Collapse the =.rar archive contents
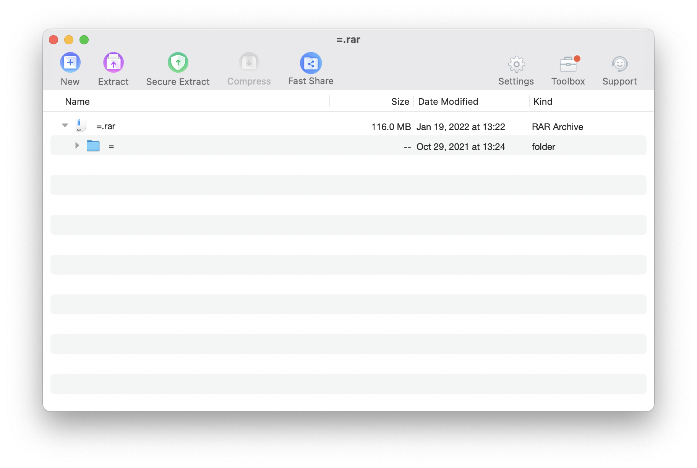 65,125
